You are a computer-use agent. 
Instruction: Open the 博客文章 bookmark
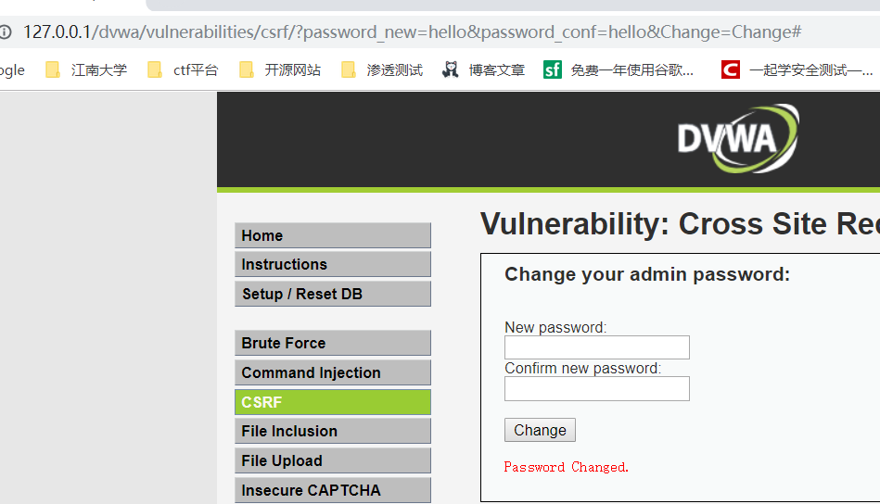click(x=483, y=69)
